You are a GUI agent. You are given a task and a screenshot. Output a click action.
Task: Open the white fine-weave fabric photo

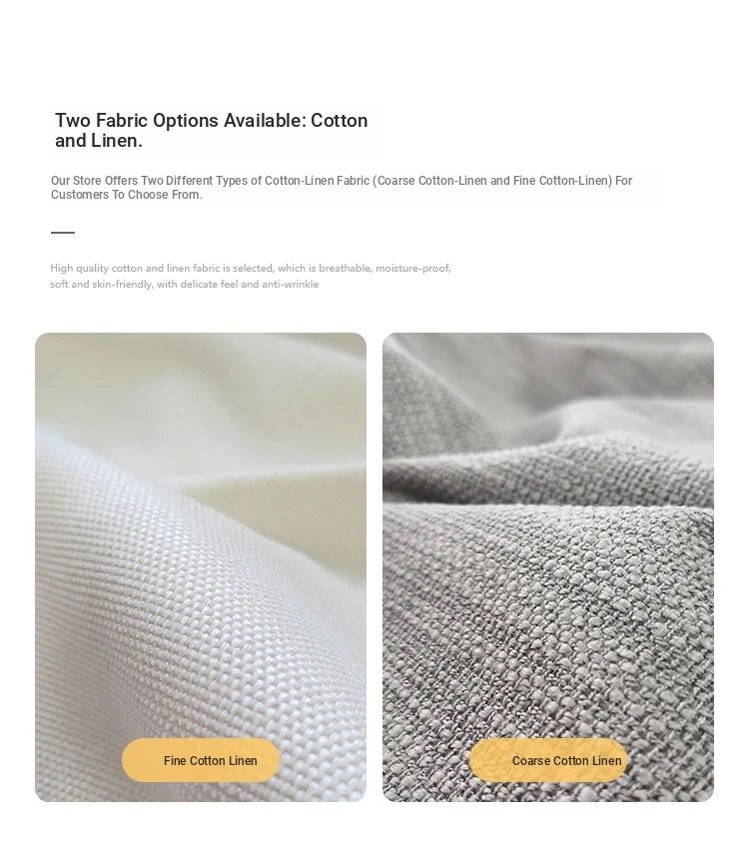coord(201,567)
